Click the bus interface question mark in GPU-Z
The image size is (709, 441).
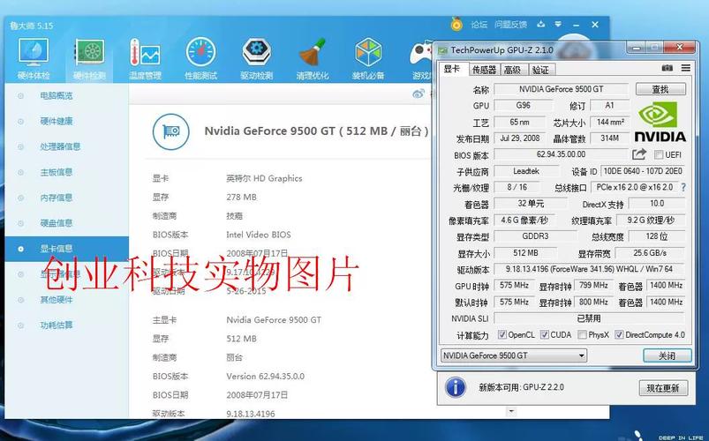pos(683,187)
